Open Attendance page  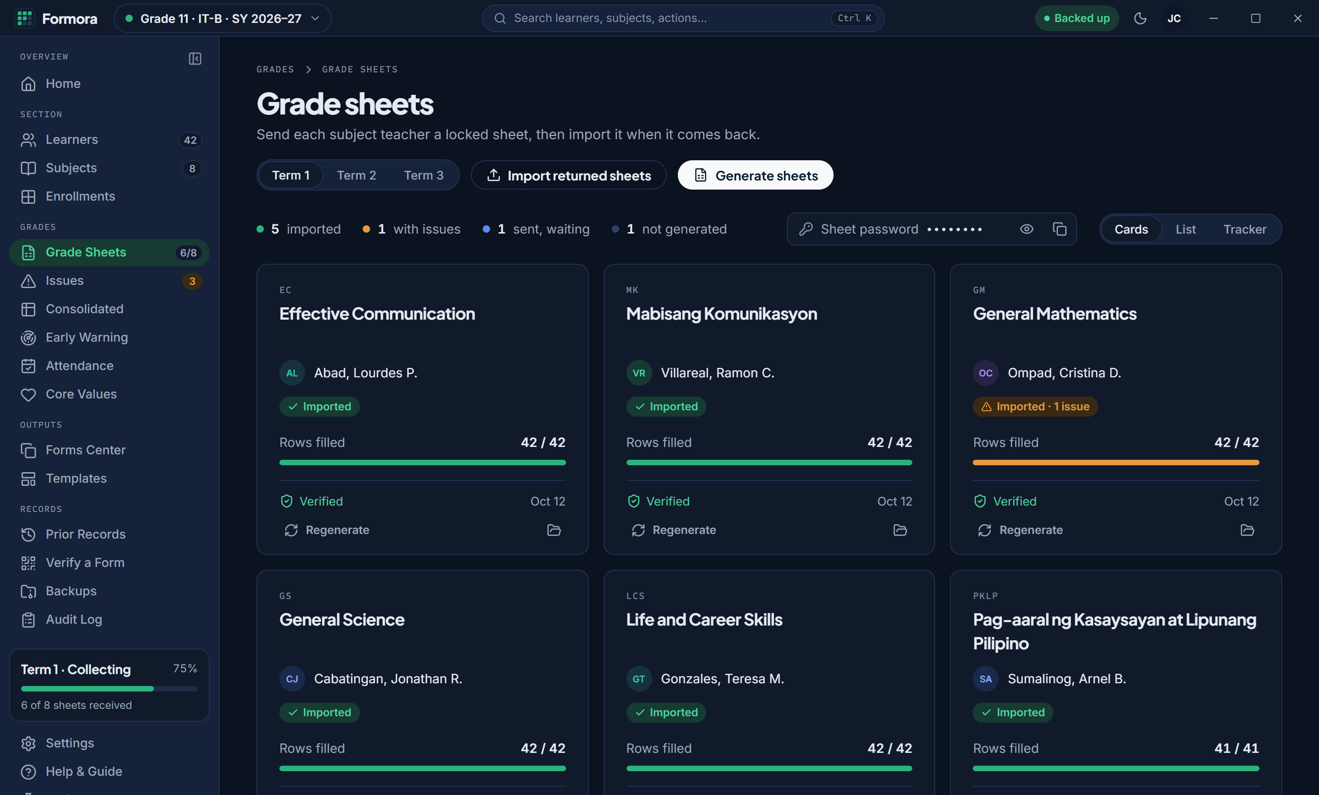(x=109, y=365)
